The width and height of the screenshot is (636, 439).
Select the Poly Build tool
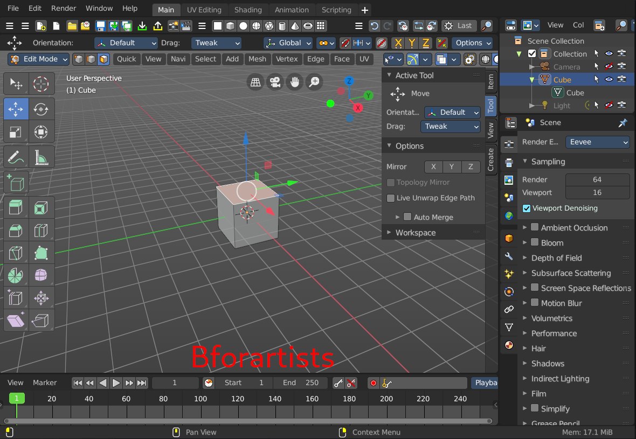click(x=41, y=253)
